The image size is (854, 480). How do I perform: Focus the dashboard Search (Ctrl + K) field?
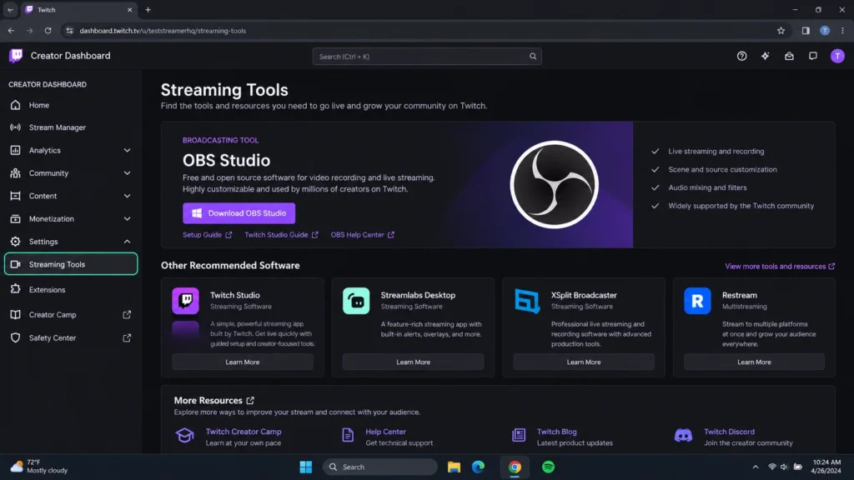pos(427,56)
